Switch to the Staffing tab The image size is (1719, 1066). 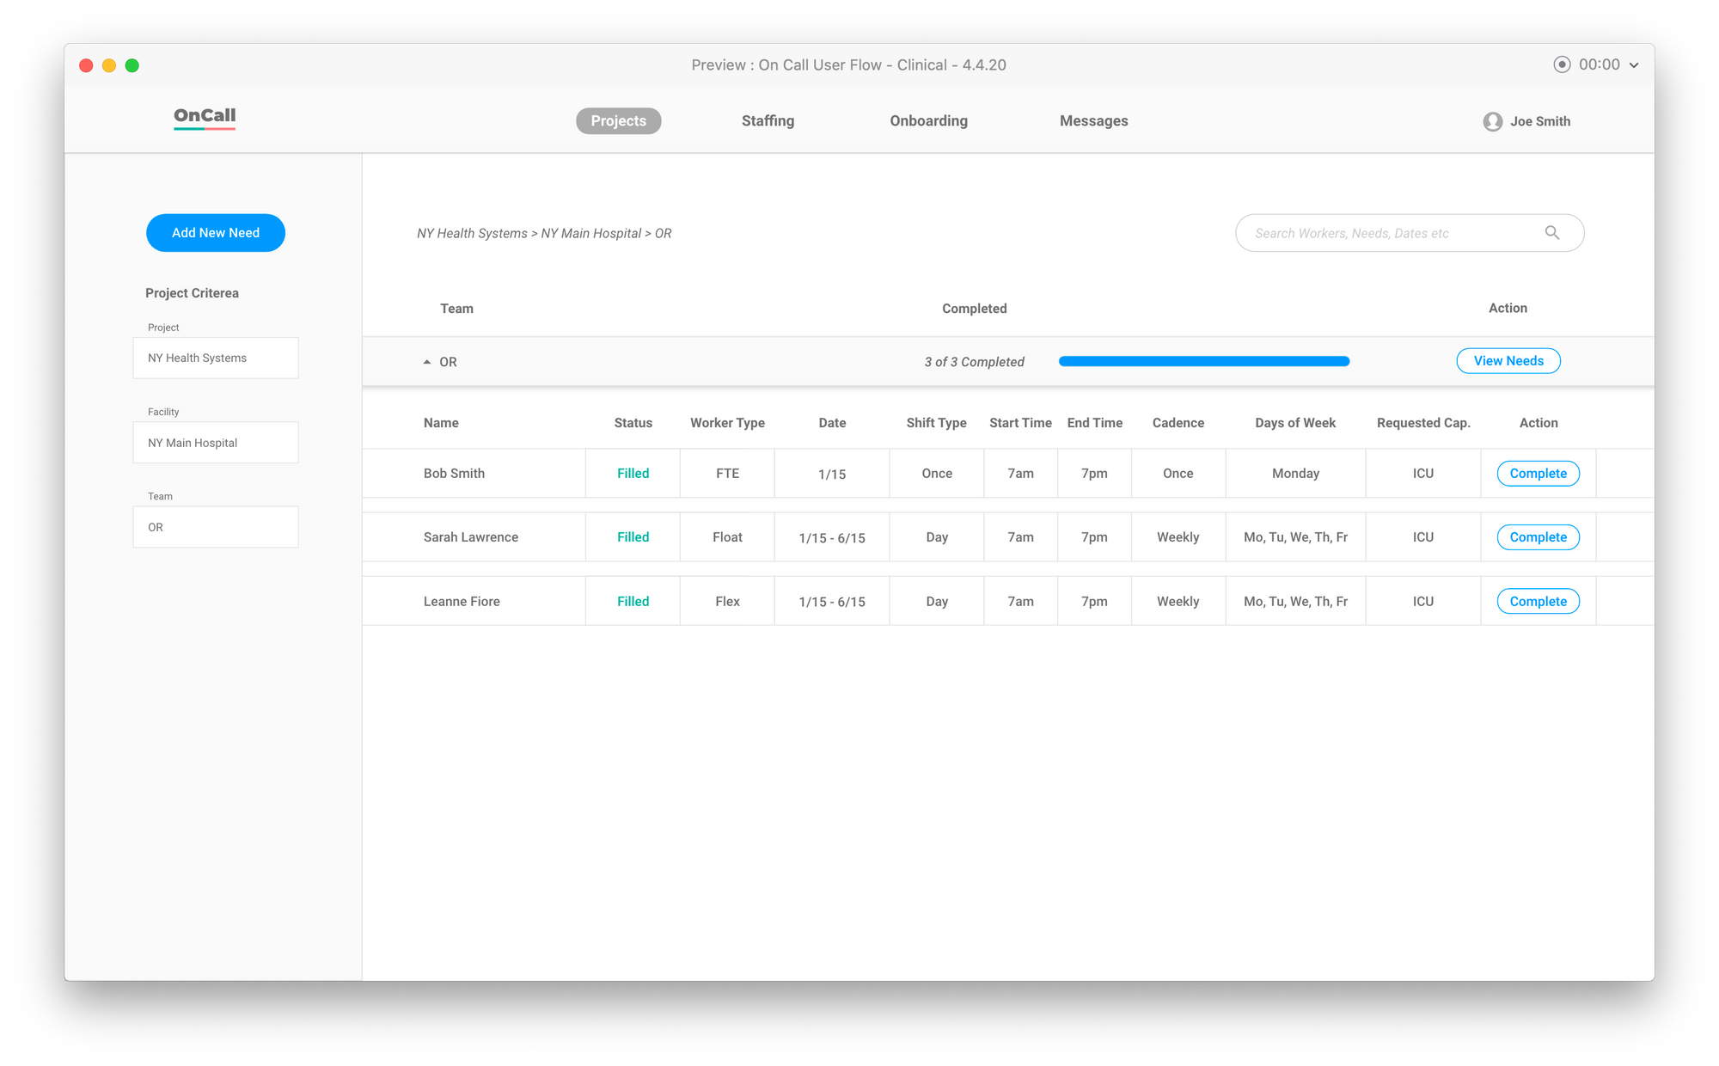click(x=768, y=121)
